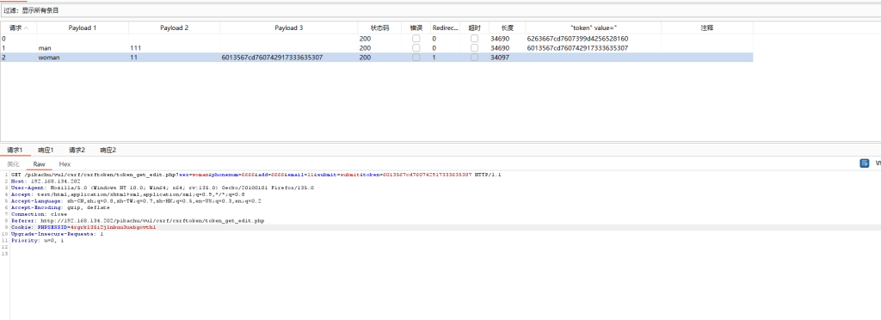Switch to the 响应1 tab
Image resolution: width=881 pixels, height=320 pixels.
point(46,150)
